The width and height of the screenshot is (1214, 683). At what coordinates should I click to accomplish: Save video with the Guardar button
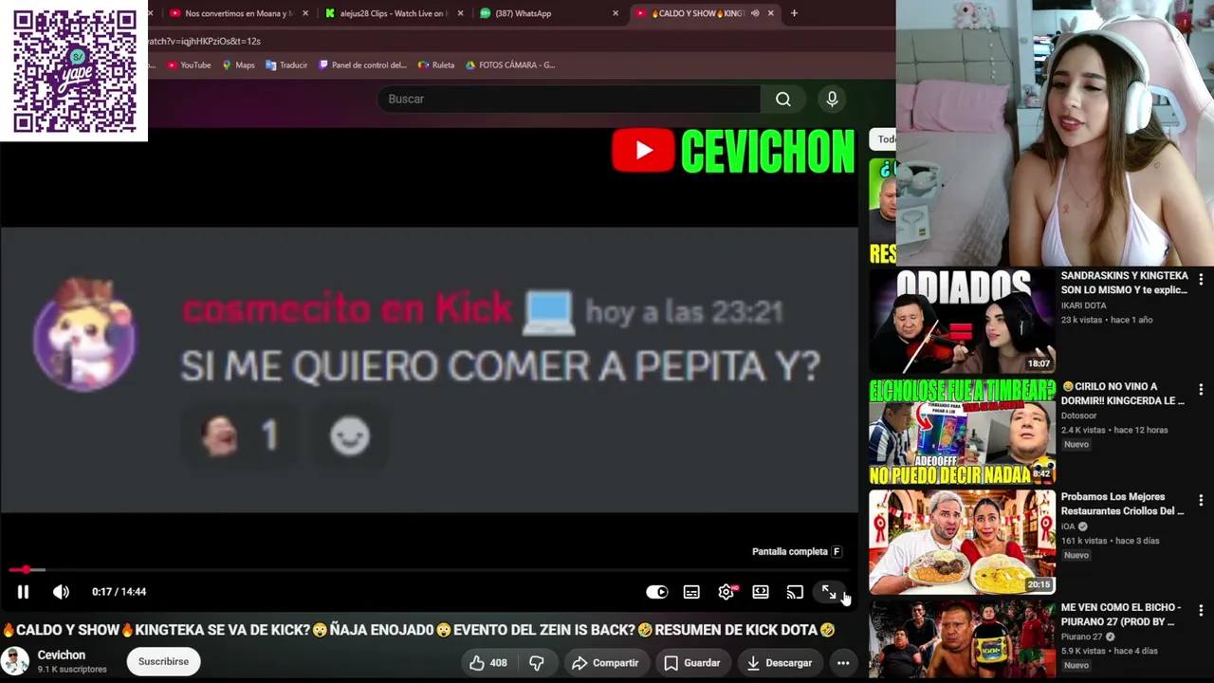pos(691,663)
